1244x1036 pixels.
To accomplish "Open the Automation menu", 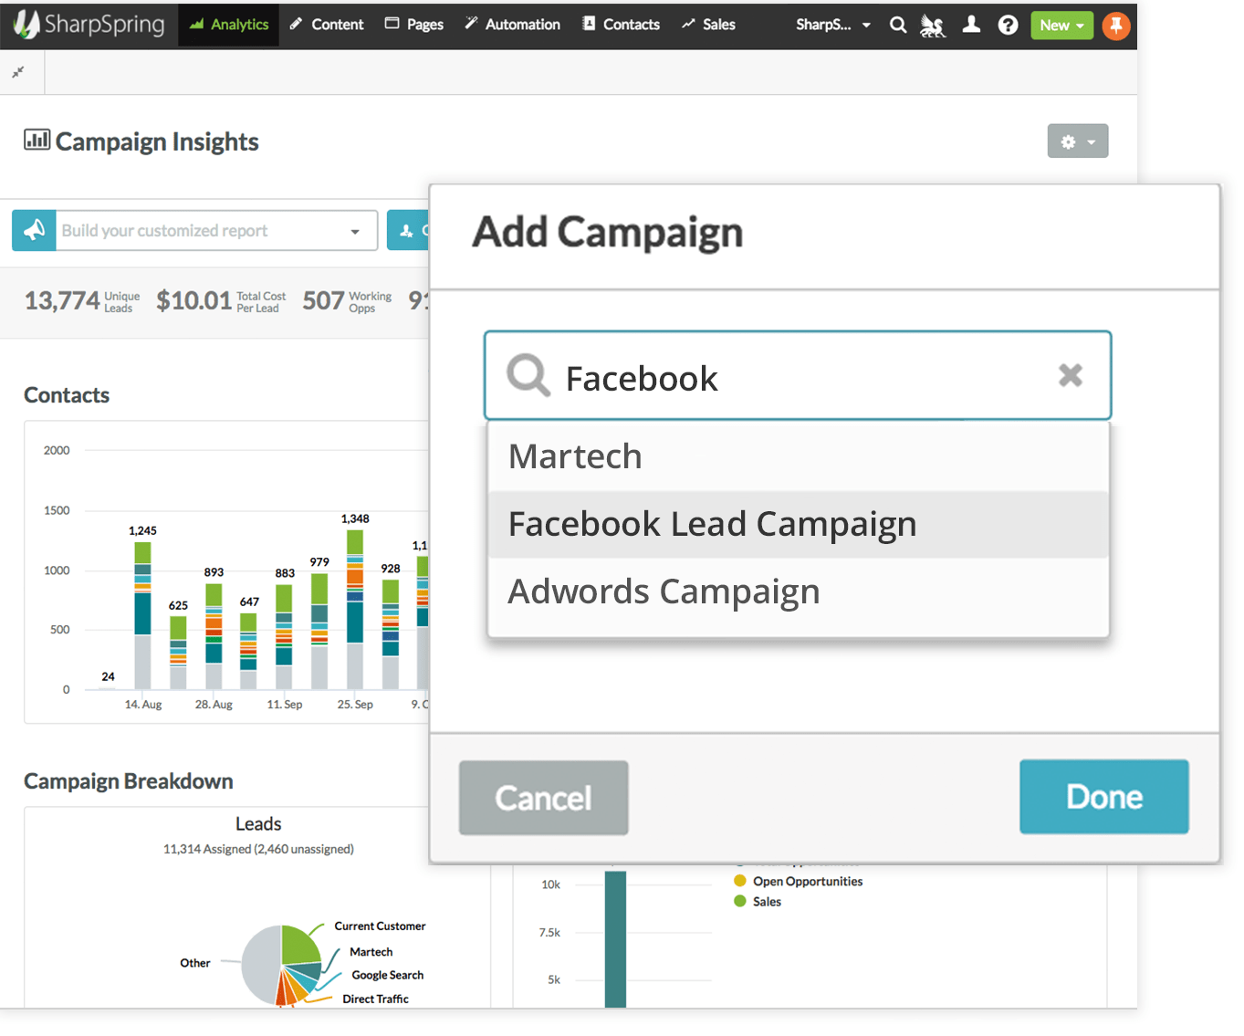I will tap(512, 25).
